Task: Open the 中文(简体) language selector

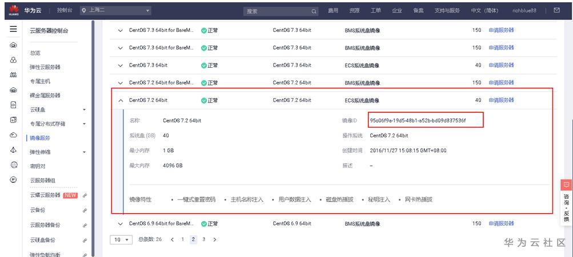Action: click(x=484, y=11)
